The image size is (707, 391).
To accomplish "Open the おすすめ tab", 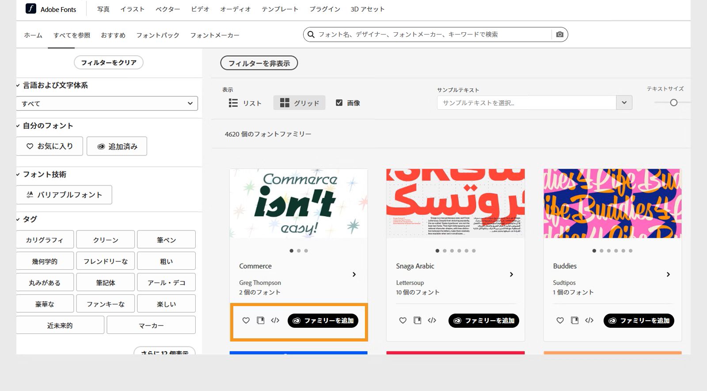I will pyautogui.click(x=113, y=35).
